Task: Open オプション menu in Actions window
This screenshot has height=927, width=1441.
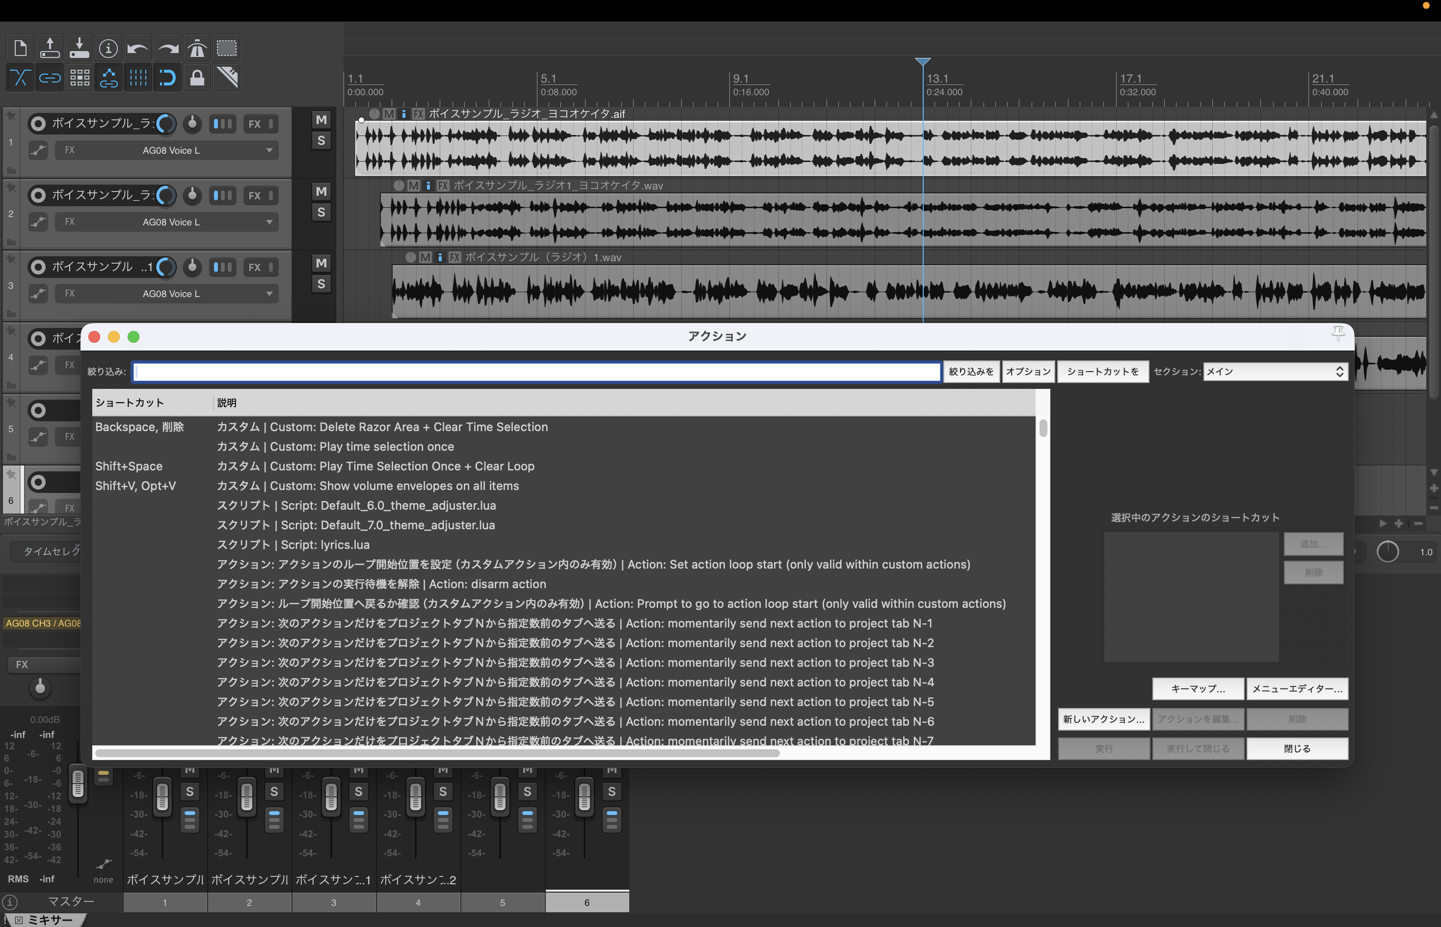Action: [x=1028, y=371]
